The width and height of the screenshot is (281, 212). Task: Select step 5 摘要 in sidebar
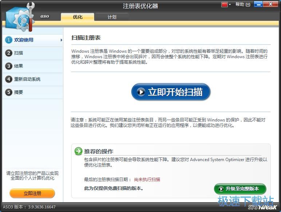33,92
